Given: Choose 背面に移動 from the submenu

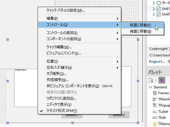Looking at the screenshot, I should pos(140,31).
